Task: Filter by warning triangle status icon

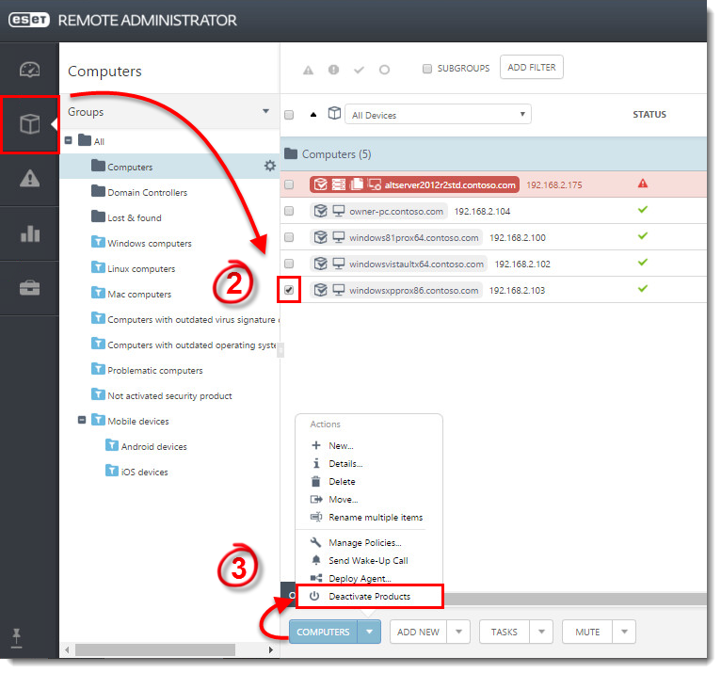Action: point(308,71)
